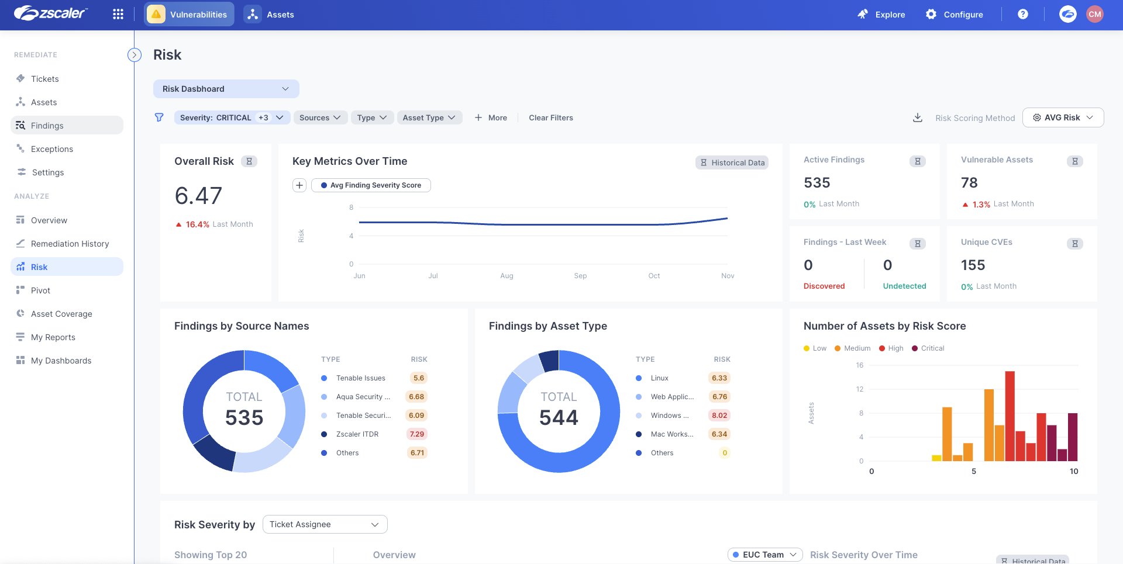Open the app launcher grid icon
1123x564 pixels.
click(x=118, y=15)
